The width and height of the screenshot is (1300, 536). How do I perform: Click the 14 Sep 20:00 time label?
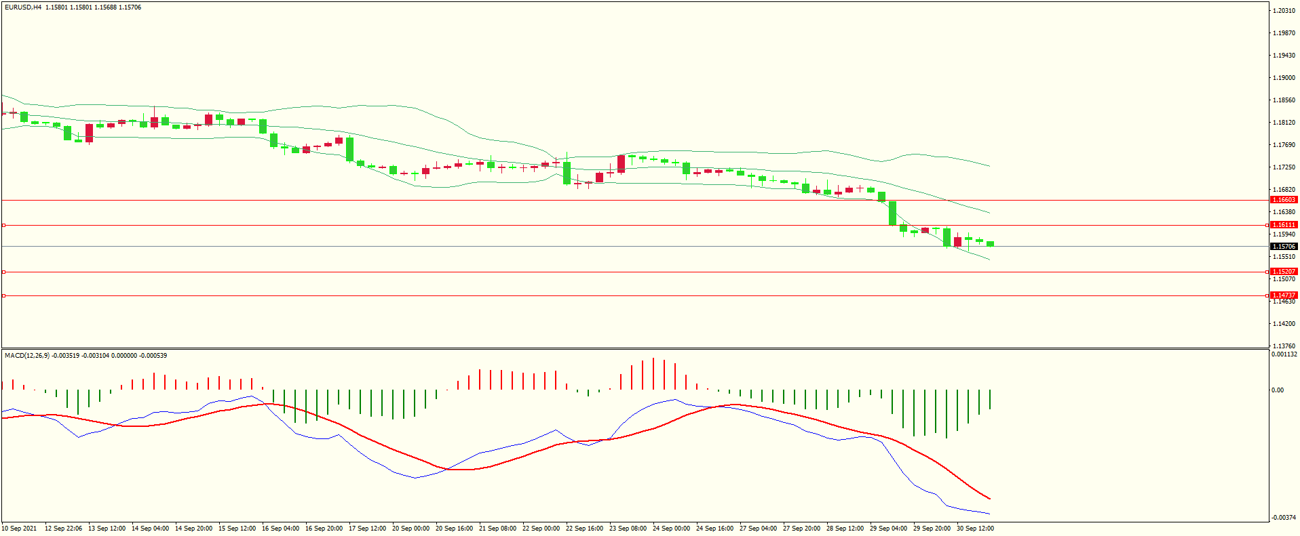point(193,529)
